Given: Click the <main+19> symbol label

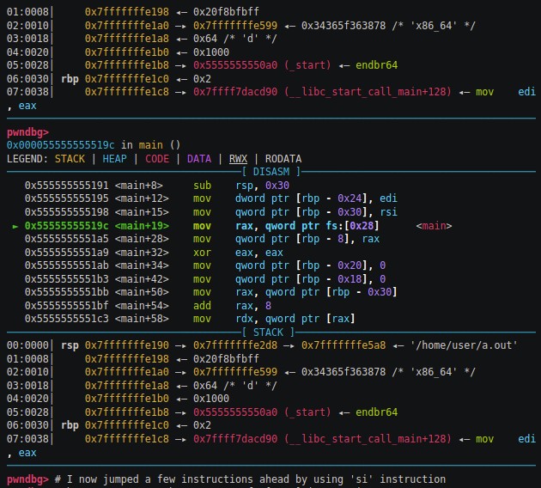Looking at the screenshot, I should click(x=142, y=226).
